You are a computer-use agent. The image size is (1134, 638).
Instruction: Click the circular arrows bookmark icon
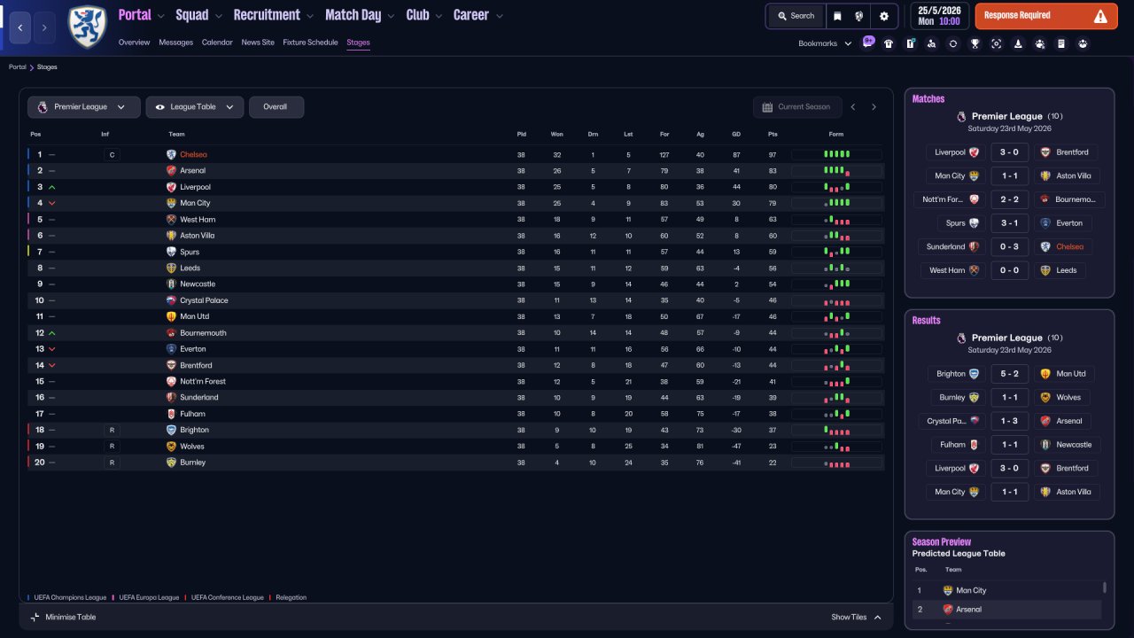pyautogui.click(x=953, y=43)
